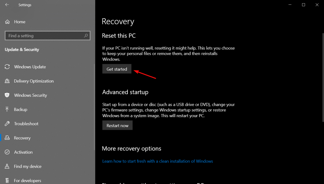Click Restart now for Advanced startup
Viewport: 324px width, 184px height.
117,125
